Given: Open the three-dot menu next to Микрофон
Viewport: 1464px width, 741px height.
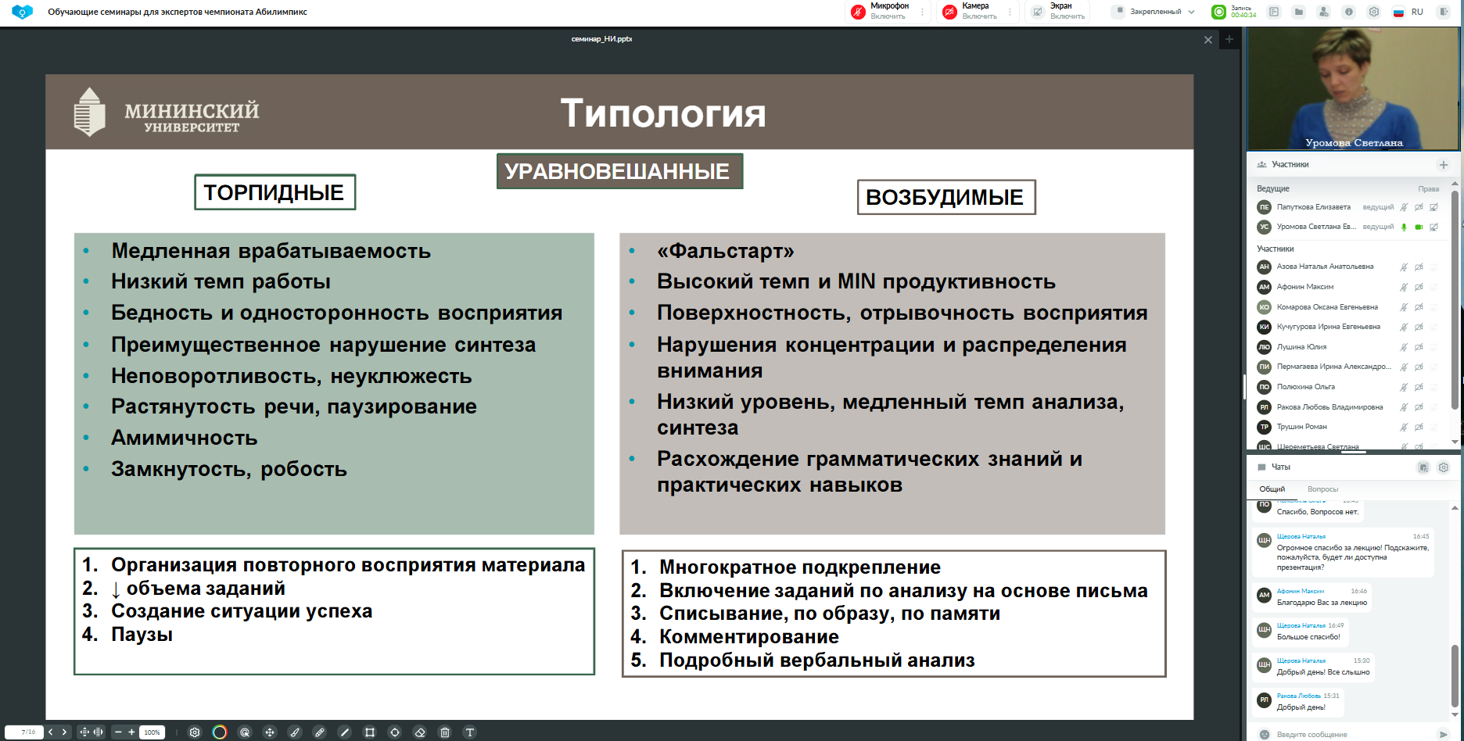Looking at the screenshot, I should (923, 12).
